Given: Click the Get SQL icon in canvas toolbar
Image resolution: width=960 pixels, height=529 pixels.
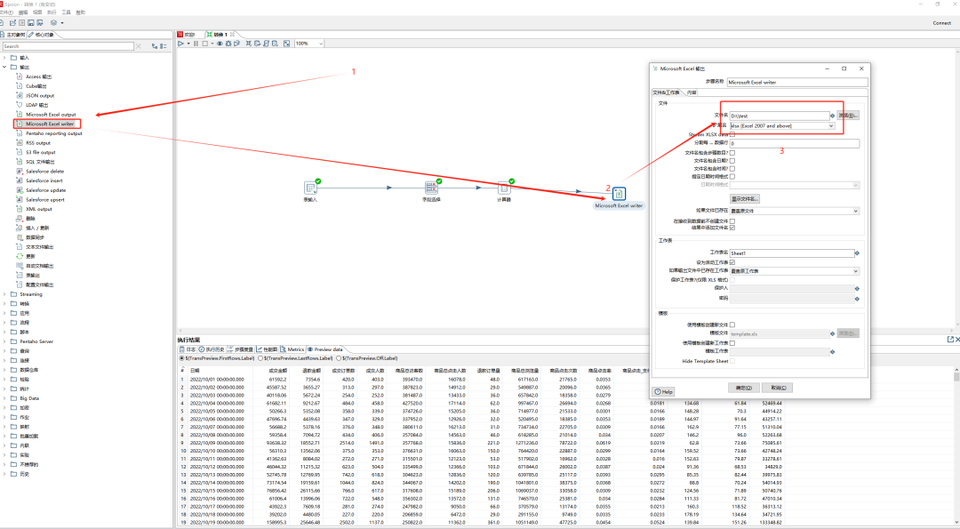Looking at the screenshot, I should click(x=267, y=44).
